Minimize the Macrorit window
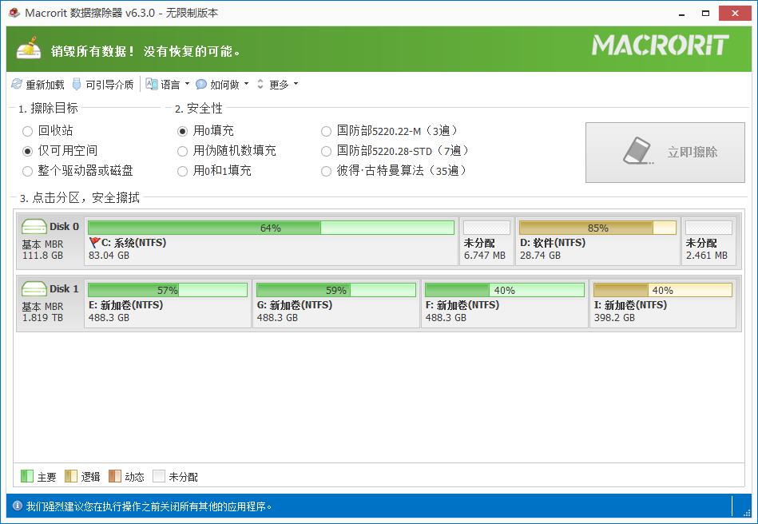This screenshot has width=758, height=524. pos(681,13)
